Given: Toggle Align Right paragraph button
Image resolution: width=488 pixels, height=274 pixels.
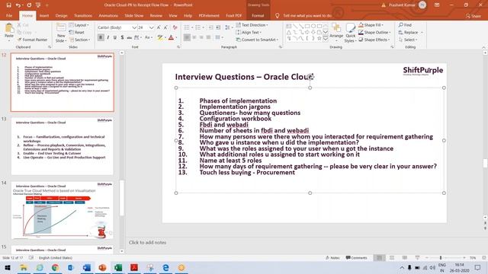Looking at the screenshot, I should (x=201, y=37).
